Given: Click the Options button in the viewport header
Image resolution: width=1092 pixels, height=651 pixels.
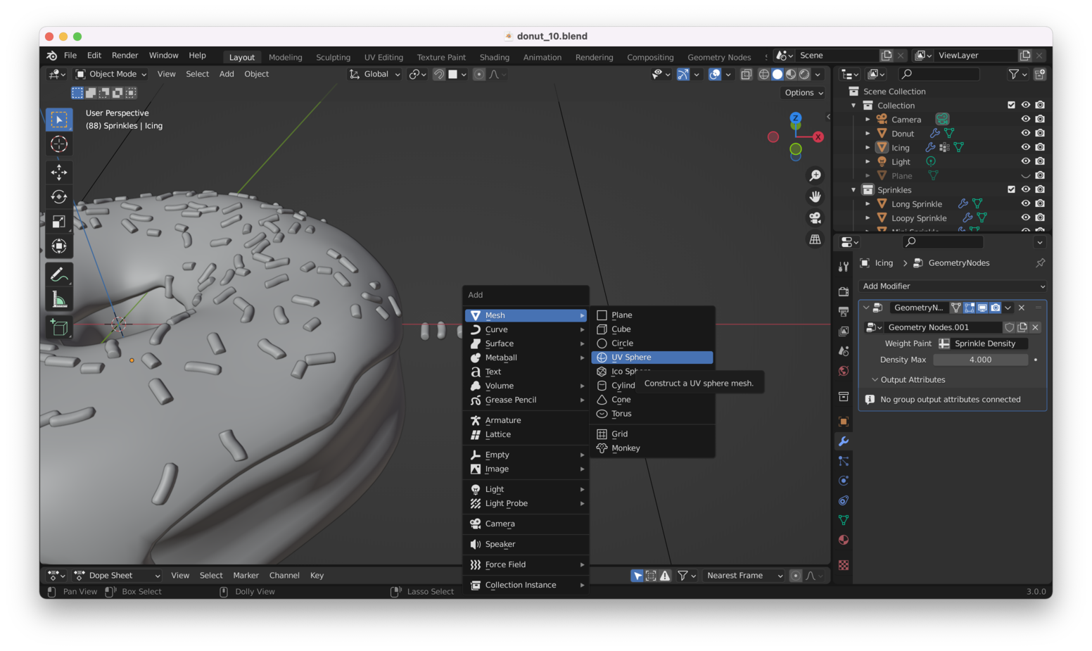Looking at the screenshot, I should [x=802, y=92].
